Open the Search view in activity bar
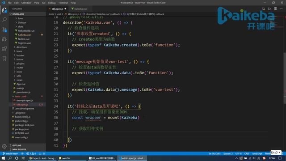The height and width of the screenshot is (161, 286). 4,20
